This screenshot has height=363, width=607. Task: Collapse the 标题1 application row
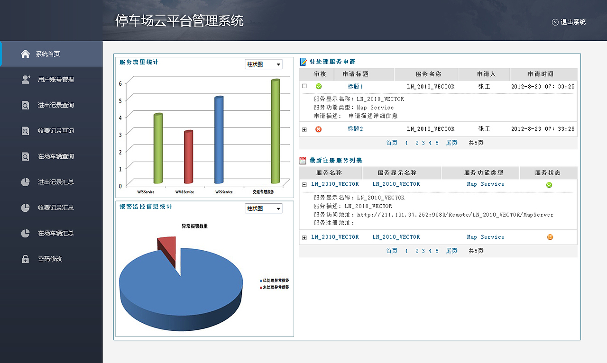(x=304, y=86)
